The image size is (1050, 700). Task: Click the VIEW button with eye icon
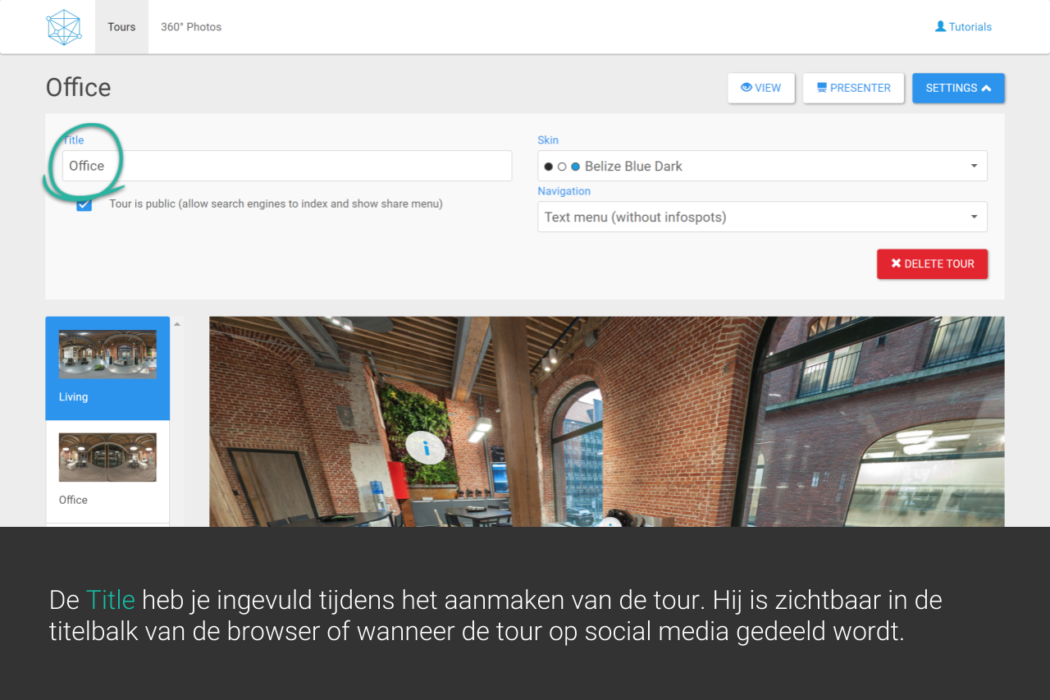point(760,89)
